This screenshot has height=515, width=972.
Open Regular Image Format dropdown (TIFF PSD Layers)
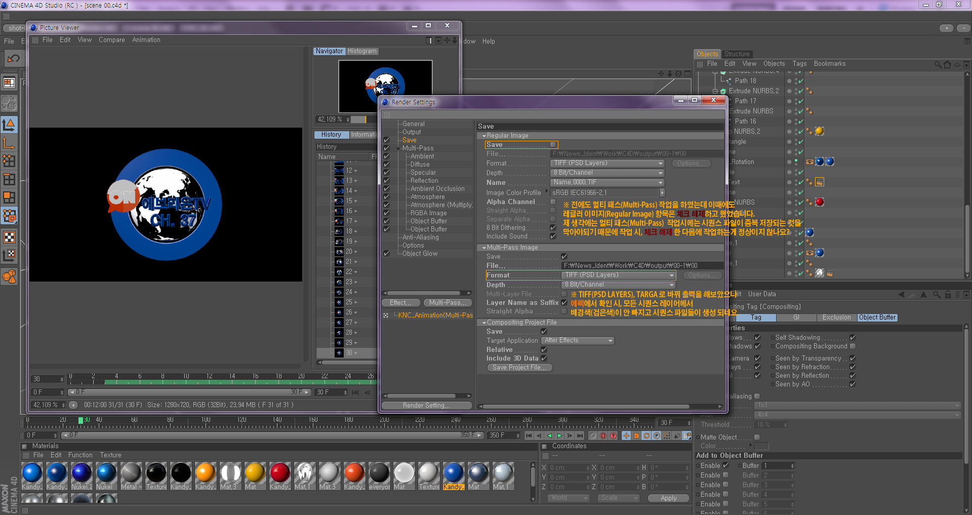[x=607, y=163]
